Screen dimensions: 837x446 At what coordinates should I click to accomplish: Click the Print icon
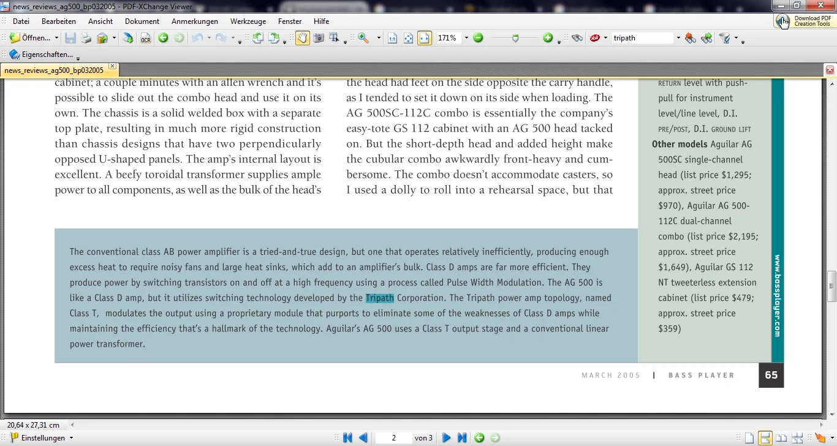point(86,39)
